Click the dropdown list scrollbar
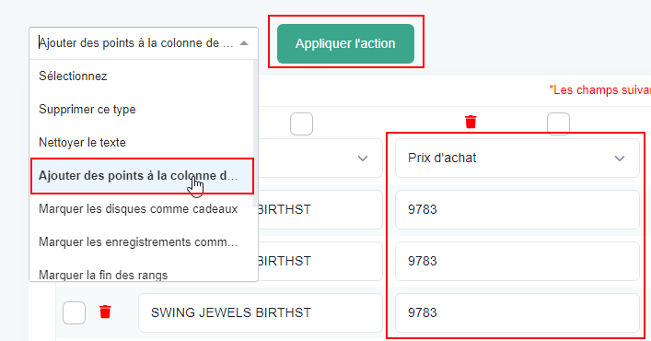Viewport: 651px width, 341px height. tap(255, 133)
